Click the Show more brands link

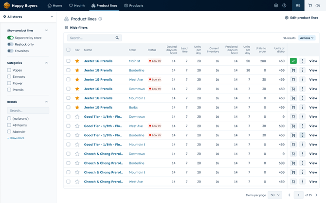[16, 138]
